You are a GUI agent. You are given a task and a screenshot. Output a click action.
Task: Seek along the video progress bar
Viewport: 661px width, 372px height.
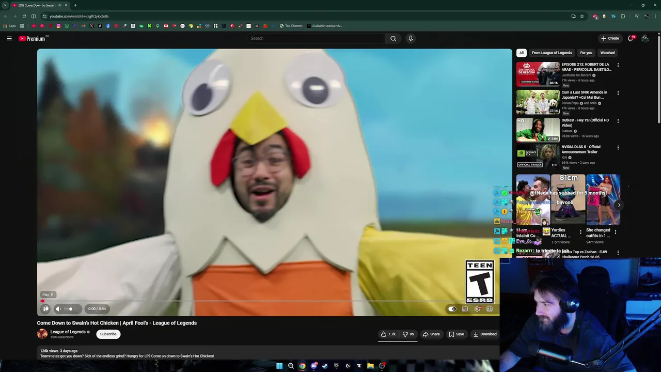(268, 301)
